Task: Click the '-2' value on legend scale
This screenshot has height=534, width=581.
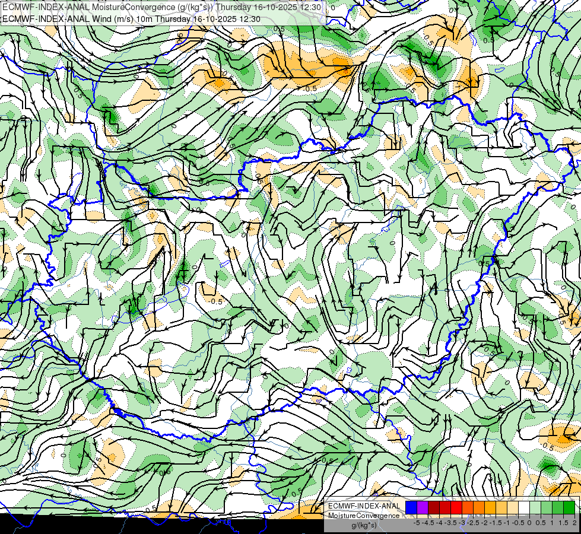Action: (x=484, y=523)
